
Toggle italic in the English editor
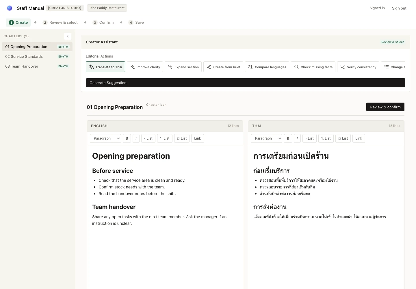136,138
